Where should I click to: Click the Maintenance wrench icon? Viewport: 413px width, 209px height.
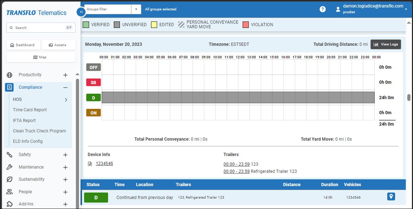coord(9,167)
